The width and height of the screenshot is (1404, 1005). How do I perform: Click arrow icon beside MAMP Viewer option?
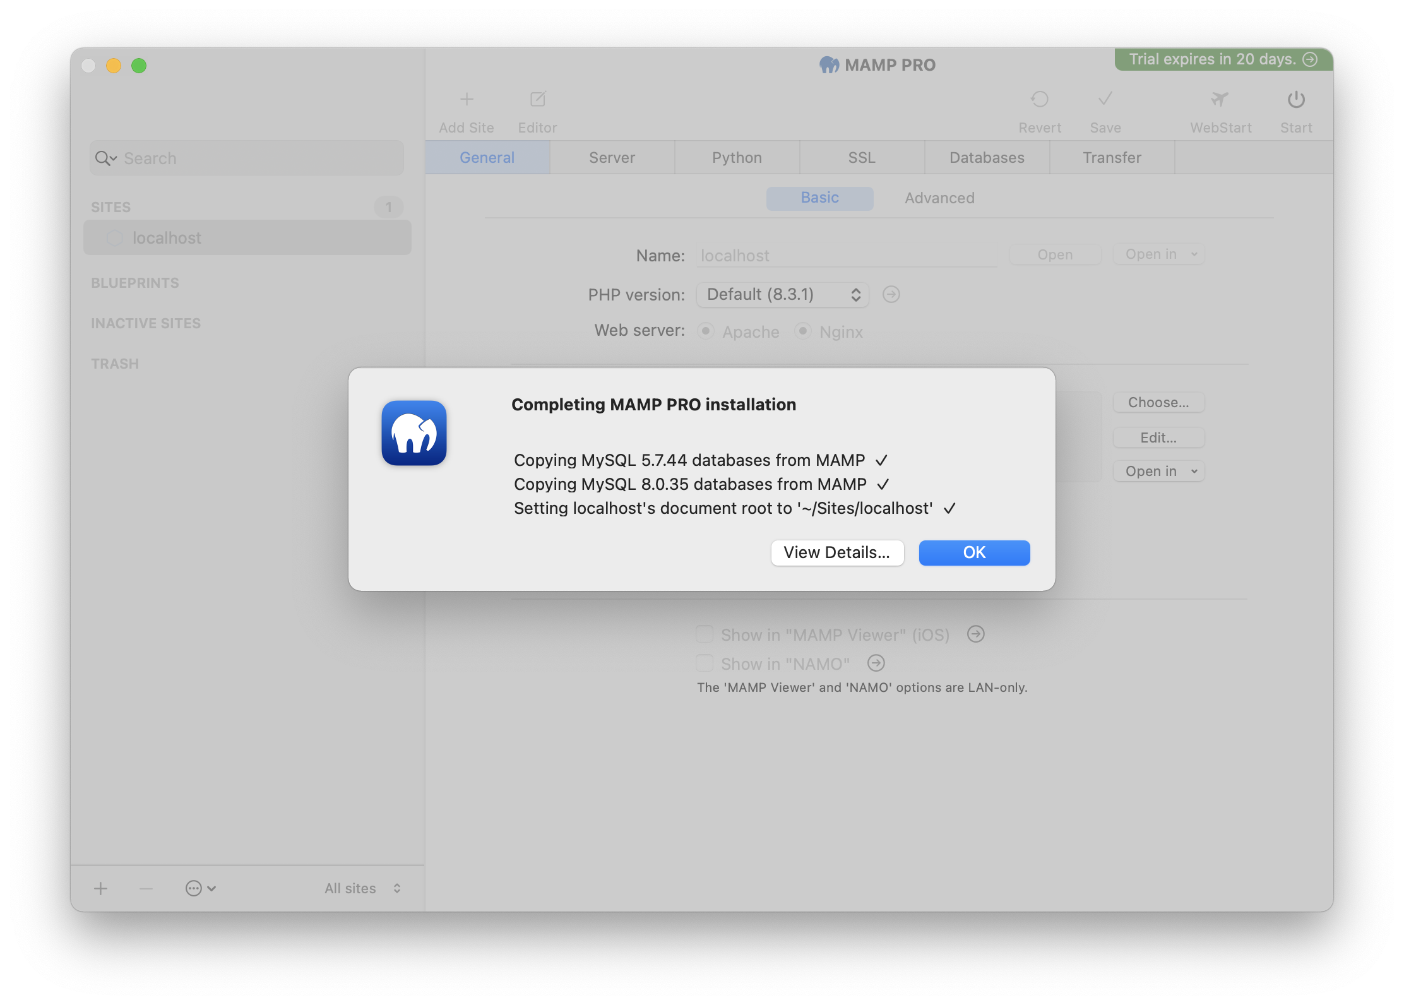pos(976,634)
